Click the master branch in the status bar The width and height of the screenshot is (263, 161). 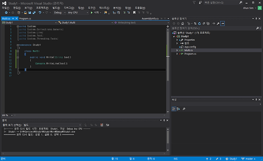coord(248,159)
